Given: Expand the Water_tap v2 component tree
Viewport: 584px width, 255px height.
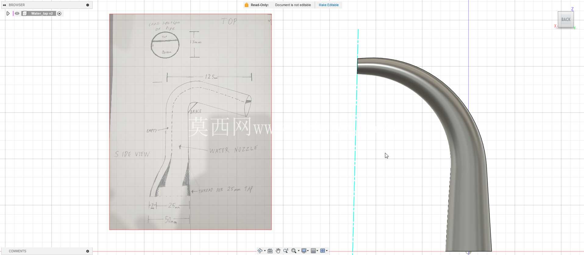Looking at the screenshot, I should [8, 13].
